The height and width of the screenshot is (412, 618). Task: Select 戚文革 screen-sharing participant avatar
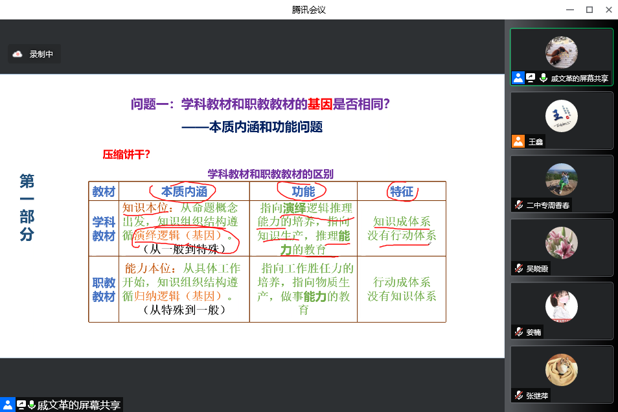(561, 52)
